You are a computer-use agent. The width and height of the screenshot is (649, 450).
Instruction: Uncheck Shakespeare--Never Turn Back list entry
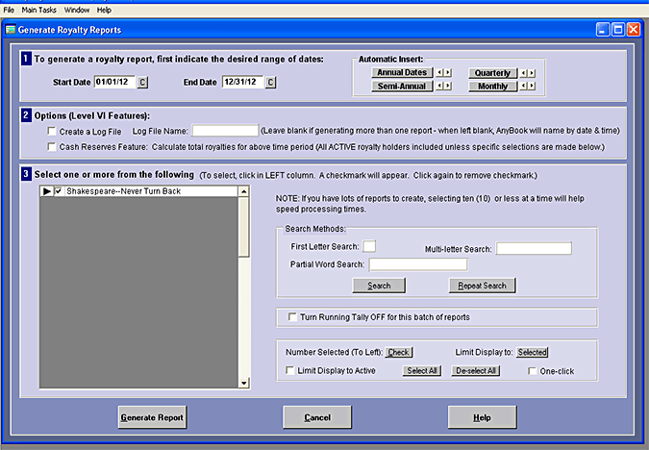(59, 192)
